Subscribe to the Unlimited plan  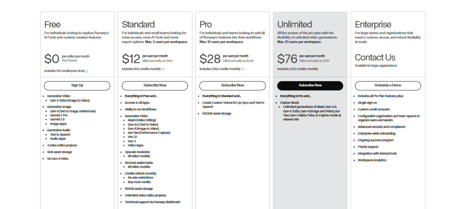(x=310, y=85)
